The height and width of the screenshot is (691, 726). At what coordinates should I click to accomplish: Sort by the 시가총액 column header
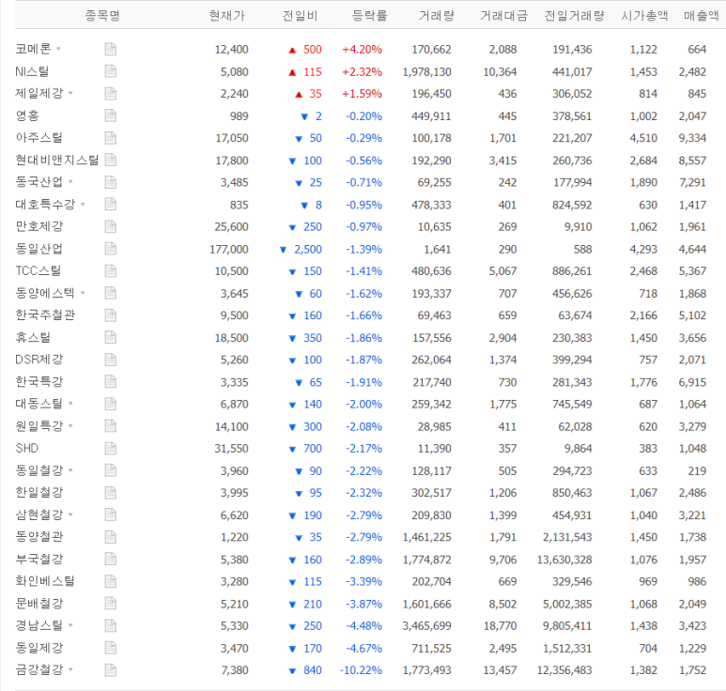644,16
